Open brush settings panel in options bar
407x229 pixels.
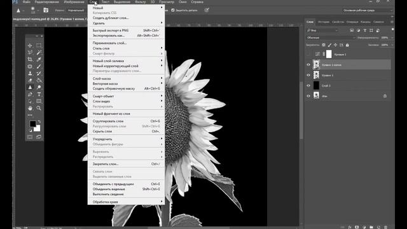46,10
